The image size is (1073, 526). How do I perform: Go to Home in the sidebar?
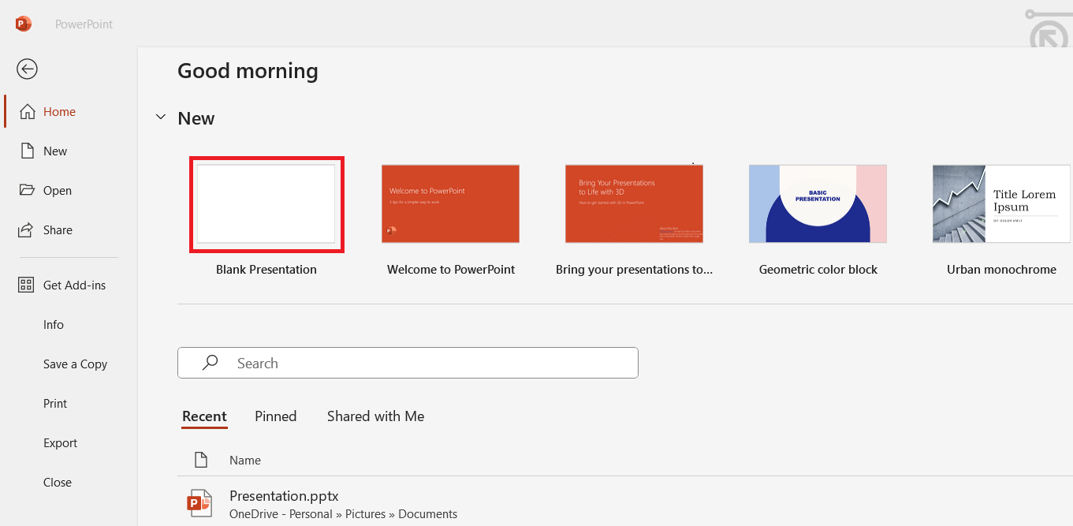click(x=59, y=112)
